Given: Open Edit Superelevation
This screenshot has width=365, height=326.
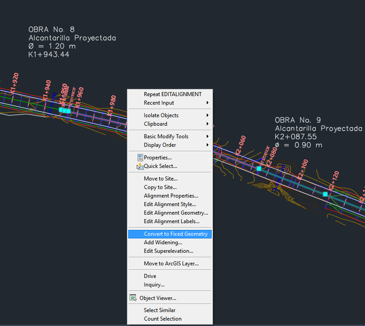Looking at the screenshot, I should click(170, 251).
